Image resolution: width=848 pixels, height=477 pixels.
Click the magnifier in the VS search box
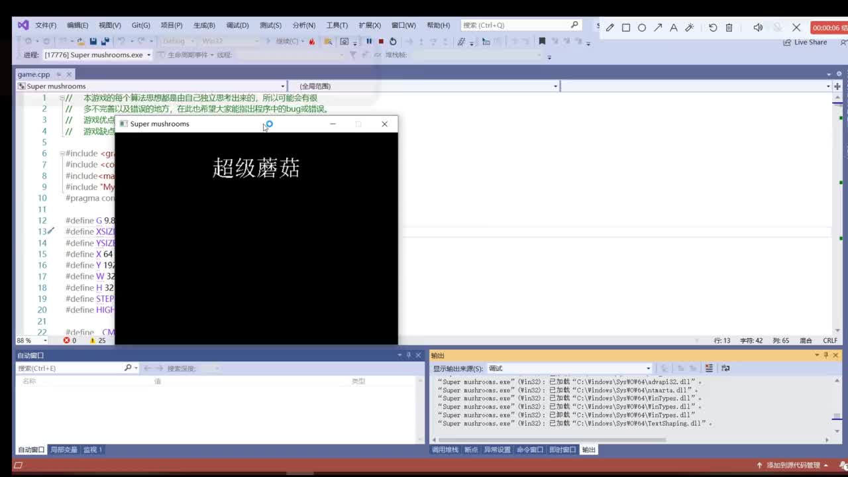pyautogui.click(x=574, y=25)
